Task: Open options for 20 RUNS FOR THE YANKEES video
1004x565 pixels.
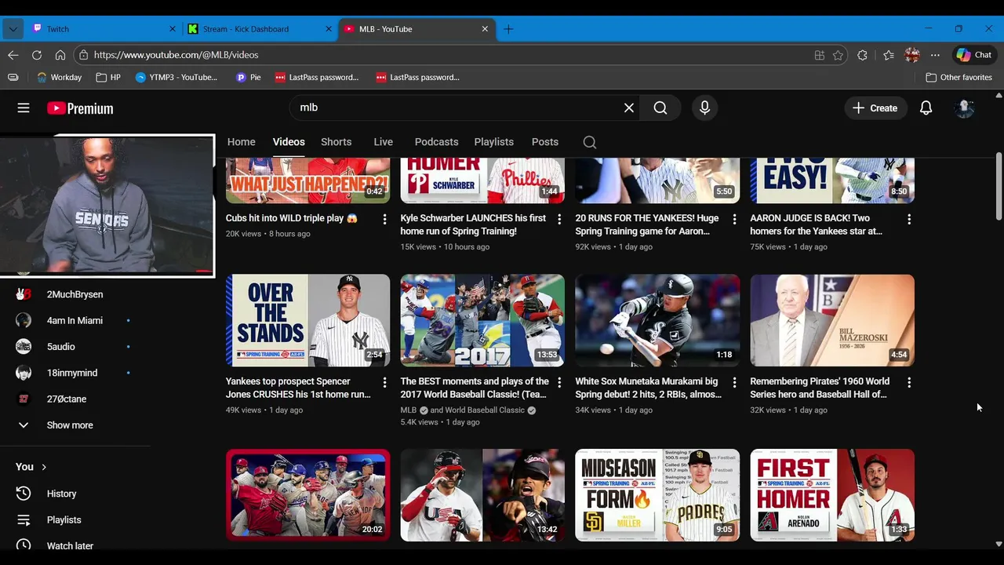Action: coord(734,220)
